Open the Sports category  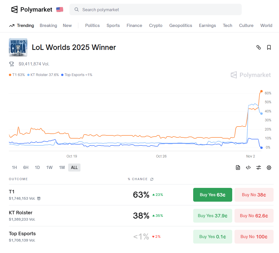(x=113, y=26)
